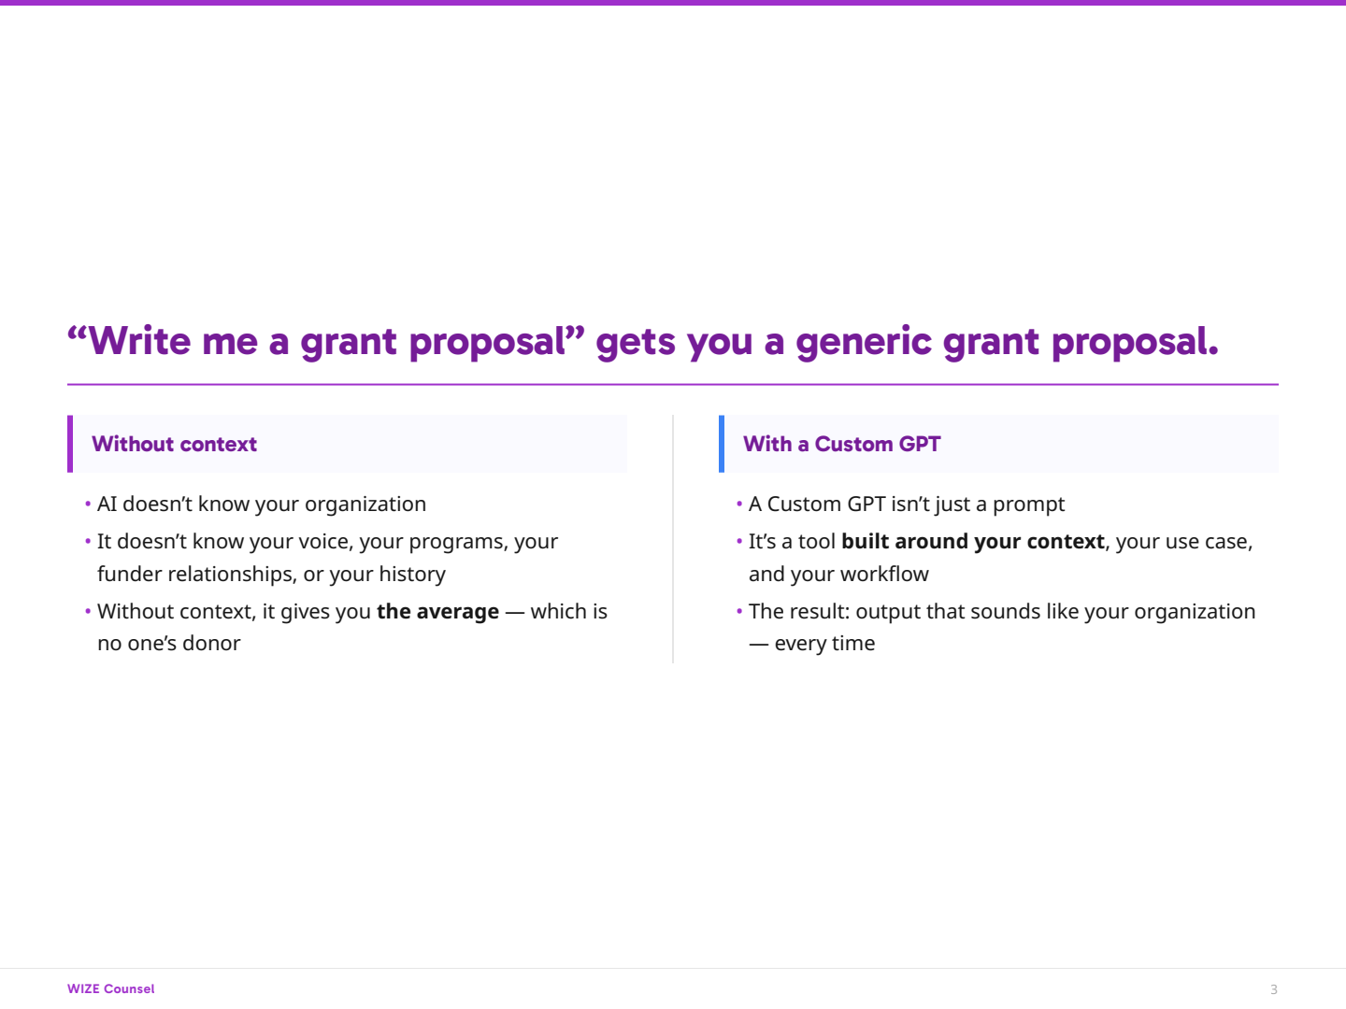Image resolution: width=1346 pixels, height=1009 pixels.
Task: Select the "With a Custom GPT" heading
Action: (x=841, y=445)
